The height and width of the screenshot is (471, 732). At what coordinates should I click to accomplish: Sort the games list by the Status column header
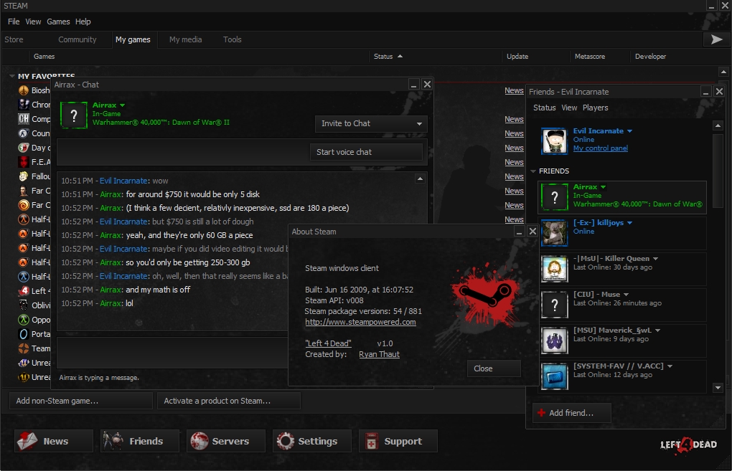point(383,57)
